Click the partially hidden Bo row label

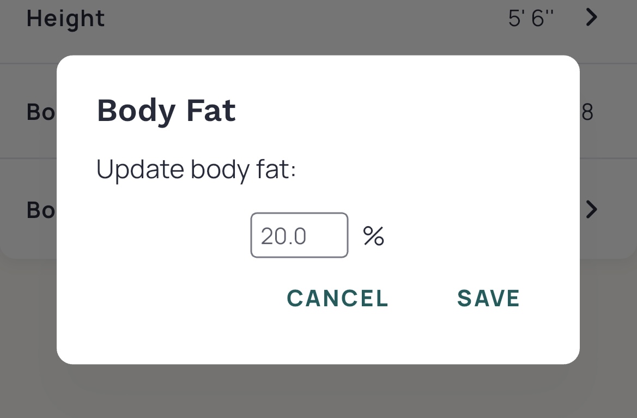coord(39,112)
